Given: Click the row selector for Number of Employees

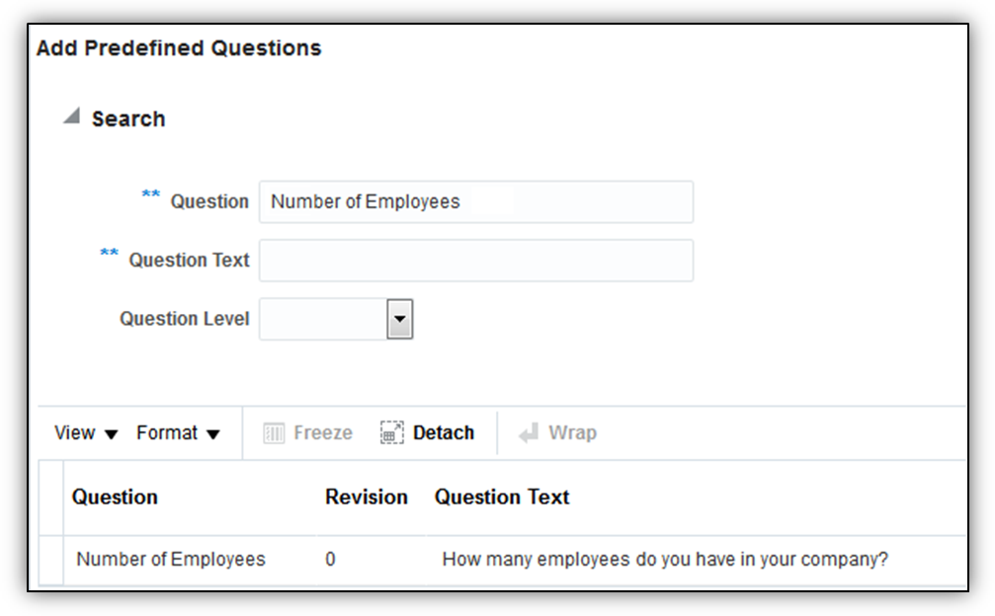Looking at the screenshot, I should point(50,560).
